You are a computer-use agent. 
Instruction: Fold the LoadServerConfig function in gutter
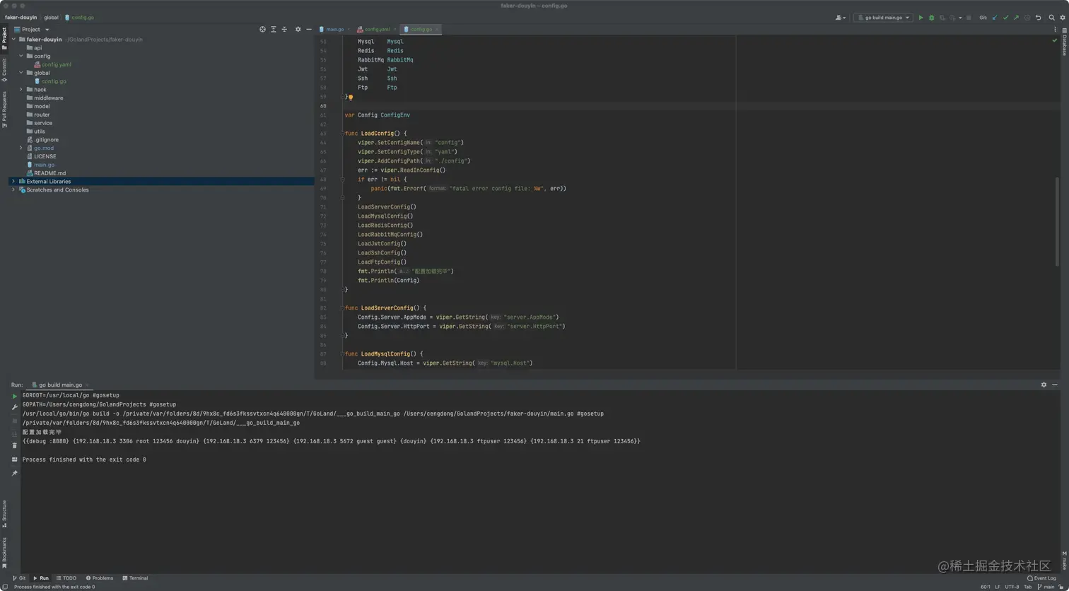342,308
